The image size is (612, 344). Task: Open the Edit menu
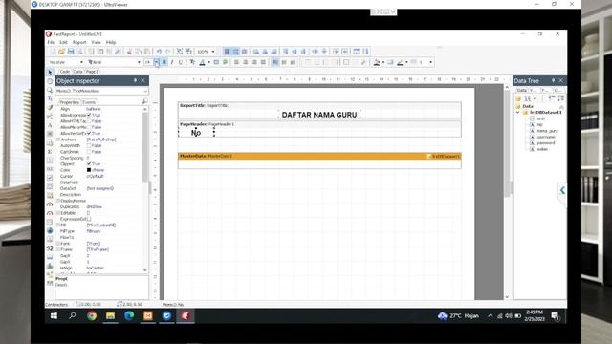tap(63, 42)
